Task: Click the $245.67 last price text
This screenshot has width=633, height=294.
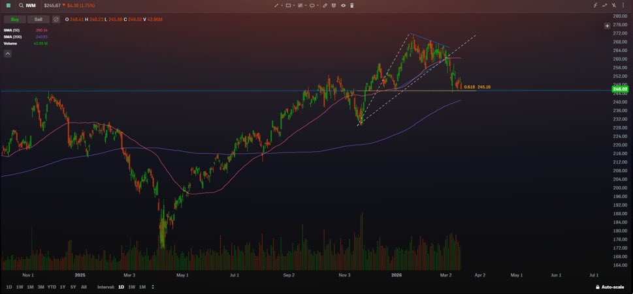Action: (52, 6)
